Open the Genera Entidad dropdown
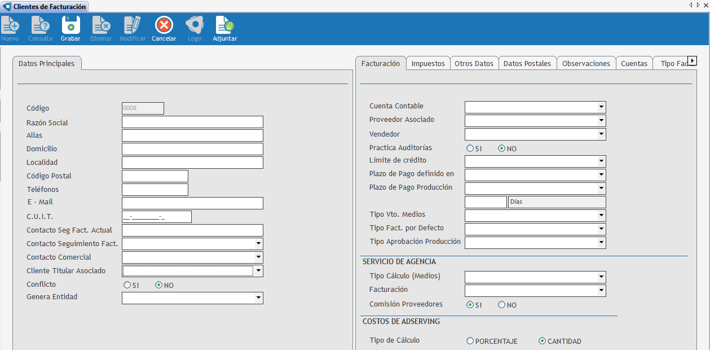Screen dimensions: 710x350 (x=258, y=298)
